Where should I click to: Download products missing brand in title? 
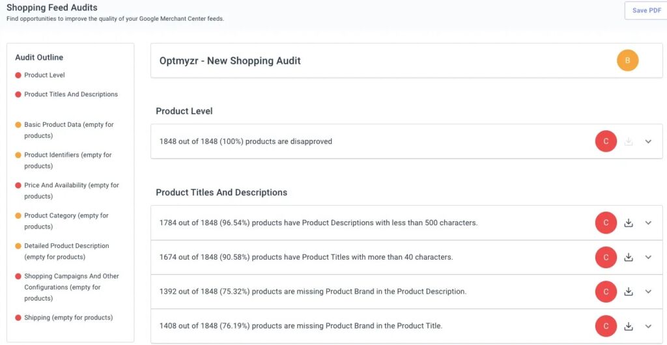pyautogui.click(x=629, y=326)
